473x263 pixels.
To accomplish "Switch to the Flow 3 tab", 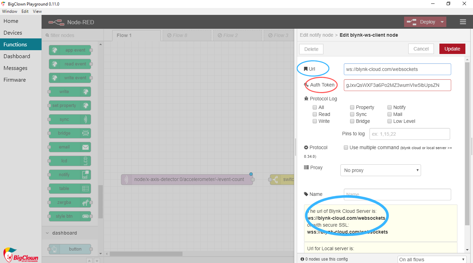I will (x=279, y=35).
